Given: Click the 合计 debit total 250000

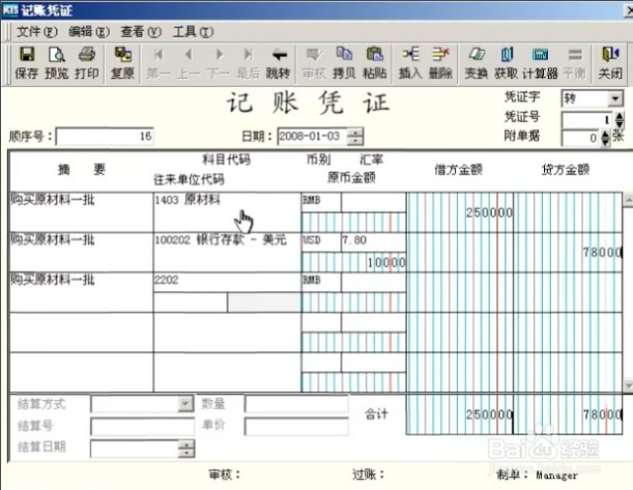Looking at the screenshot, I should click(459, 415).
